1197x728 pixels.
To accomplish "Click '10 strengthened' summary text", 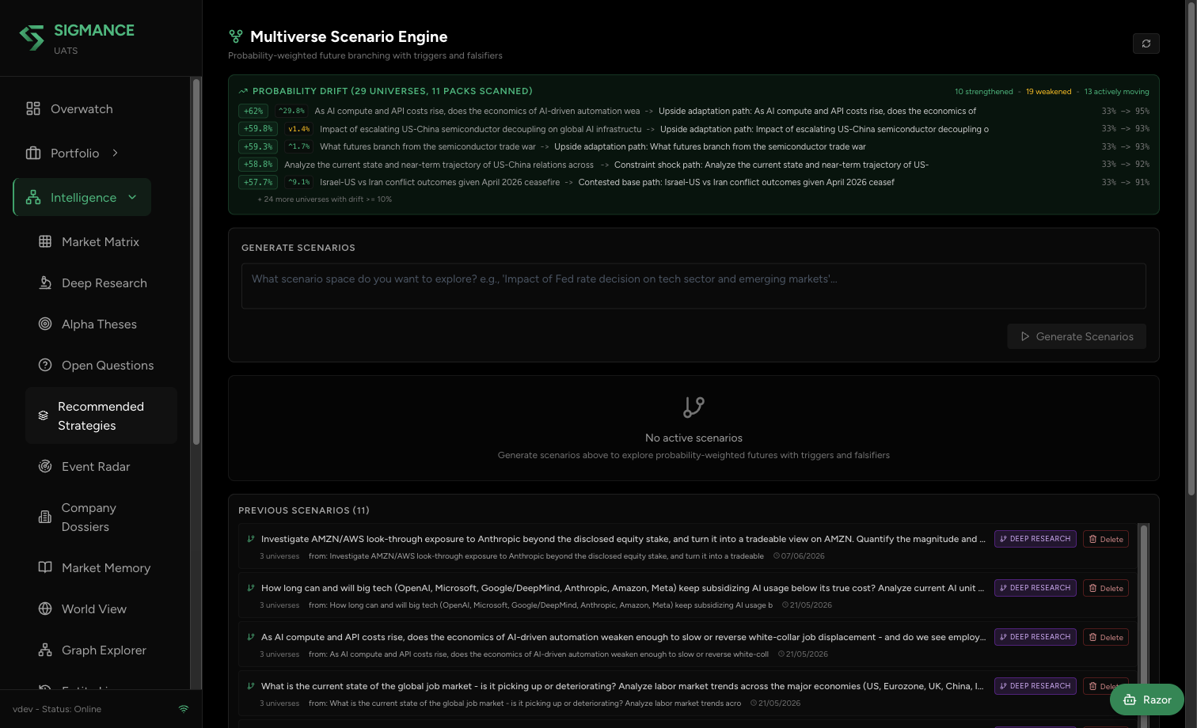I will [983, 92].
